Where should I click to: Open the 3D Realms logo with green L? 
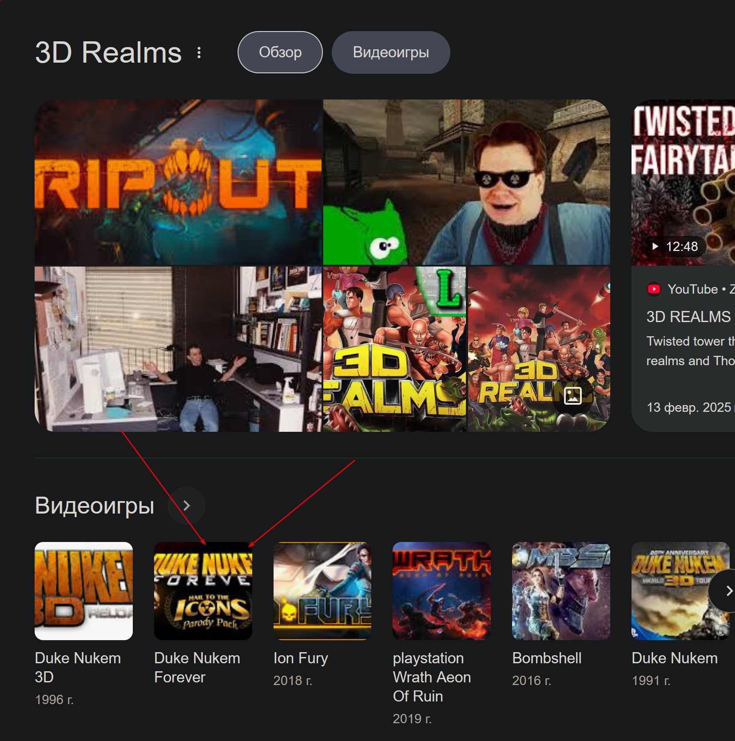click(394, 349)
